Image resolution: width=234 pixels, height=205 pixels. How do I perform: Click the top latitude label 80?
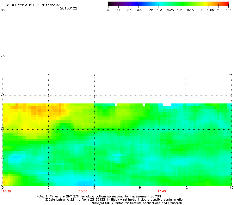point(3,10)
